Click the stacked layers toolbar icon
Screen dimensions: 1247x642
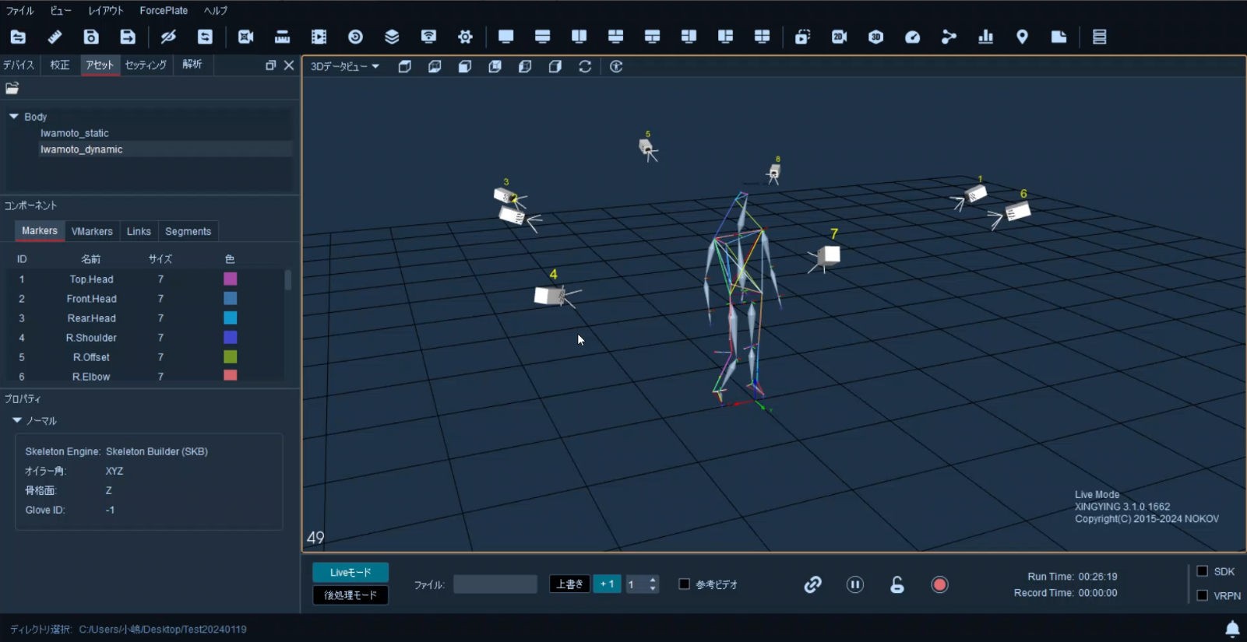click(392, 37)
